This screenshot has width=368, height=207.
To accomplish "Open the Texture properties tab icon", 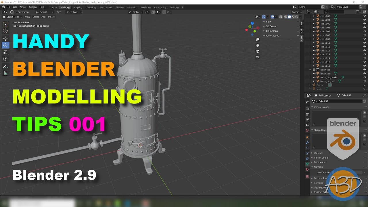I will [307, 176].
